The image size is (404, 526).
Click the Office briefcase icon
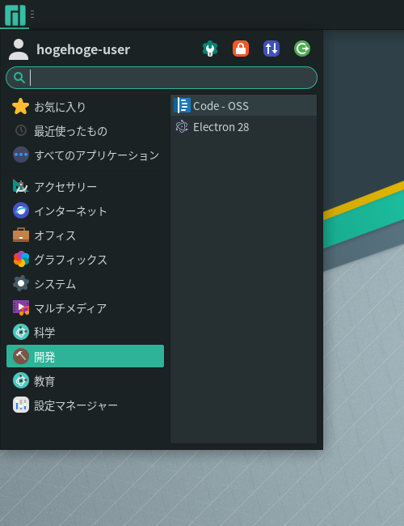pos(21,235)
